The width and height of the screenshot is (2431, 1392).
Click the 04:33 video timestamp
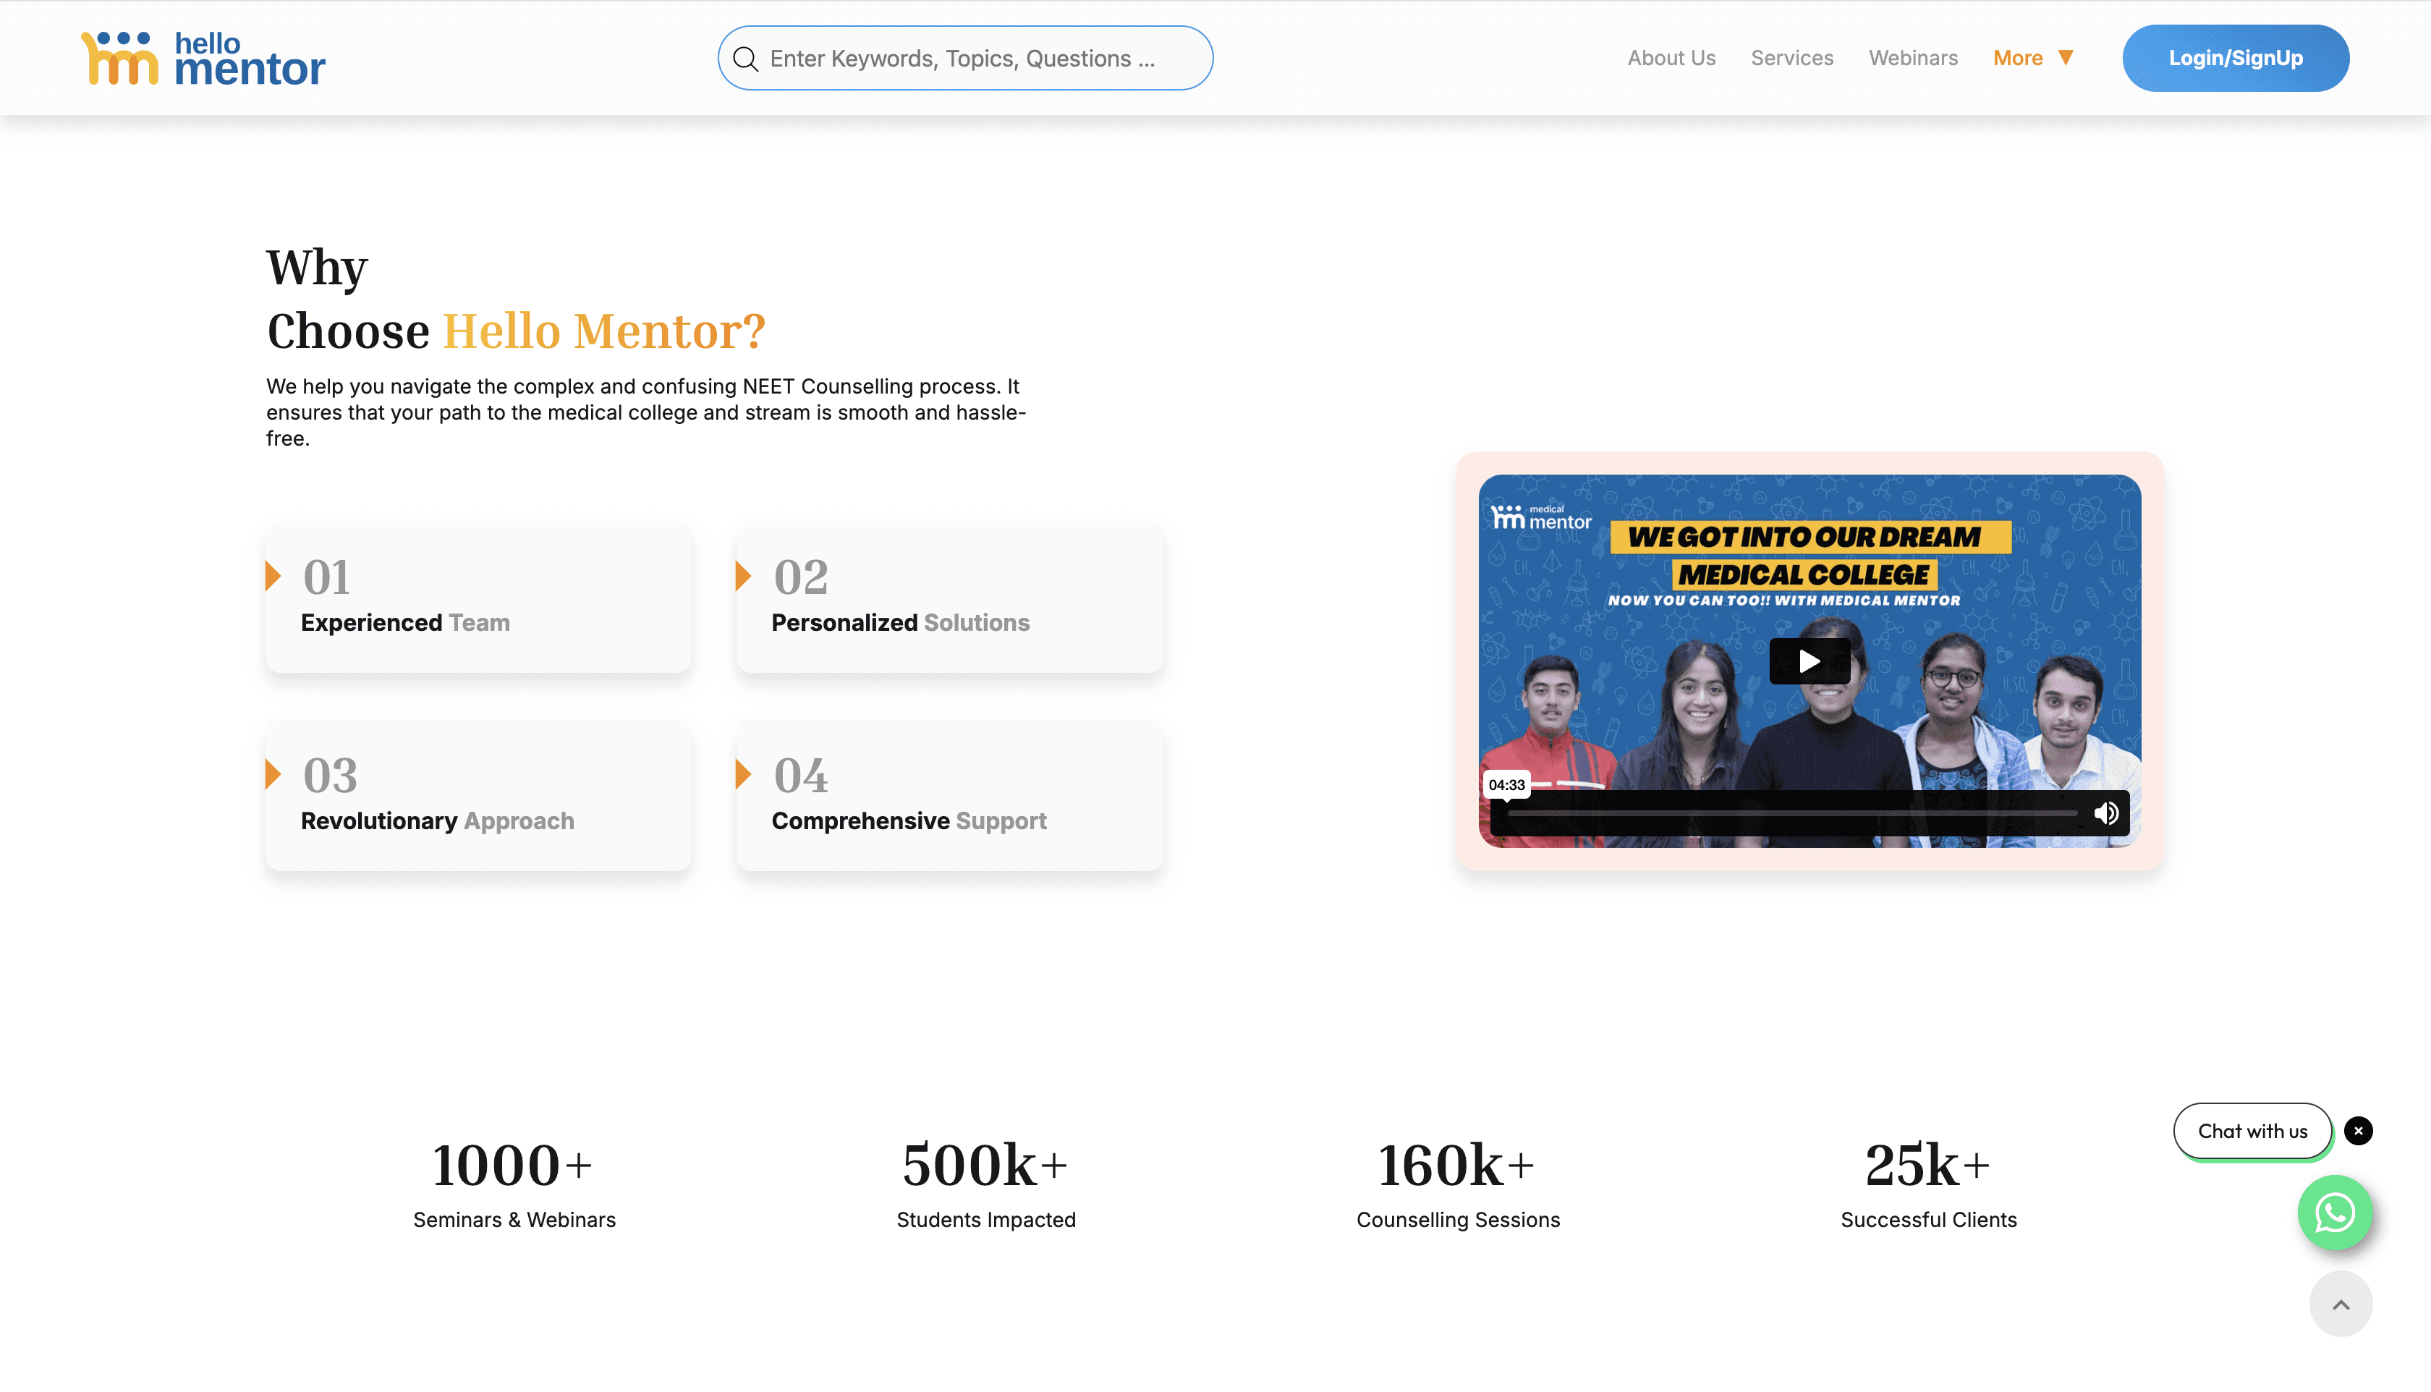(x=1506, y=785)
